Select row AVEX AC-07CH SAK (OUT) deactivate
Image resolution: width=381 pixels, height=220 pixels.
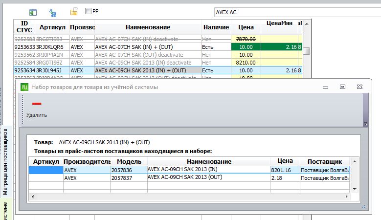pyautogui.click(x=158, y=55)
